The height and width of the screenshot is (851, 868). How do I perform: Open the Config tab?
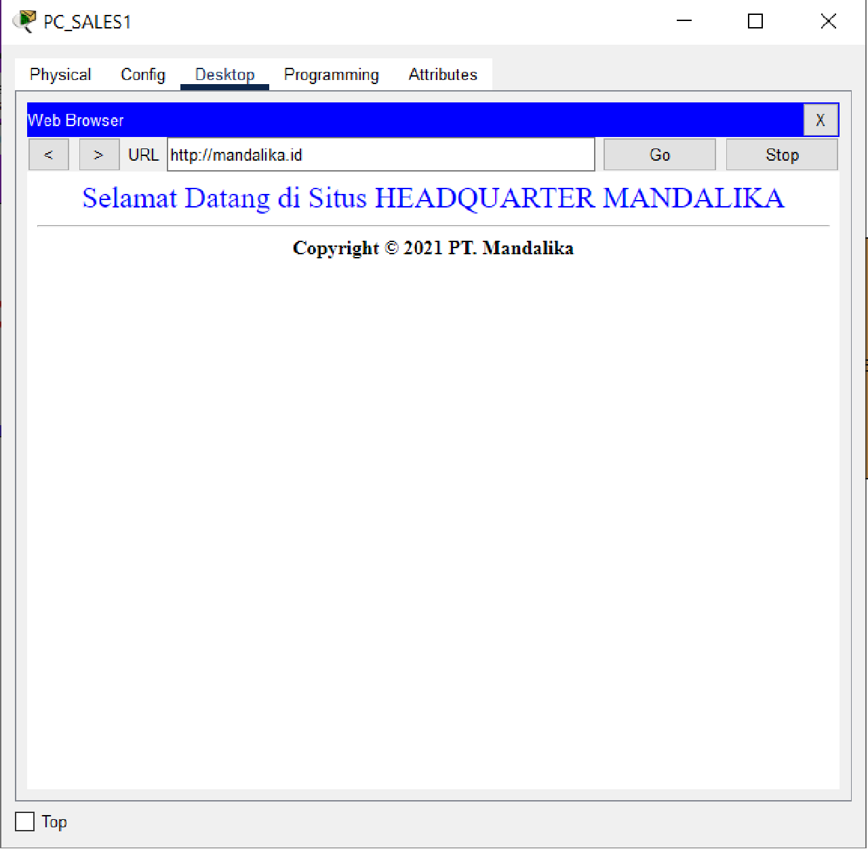point(142,75)
